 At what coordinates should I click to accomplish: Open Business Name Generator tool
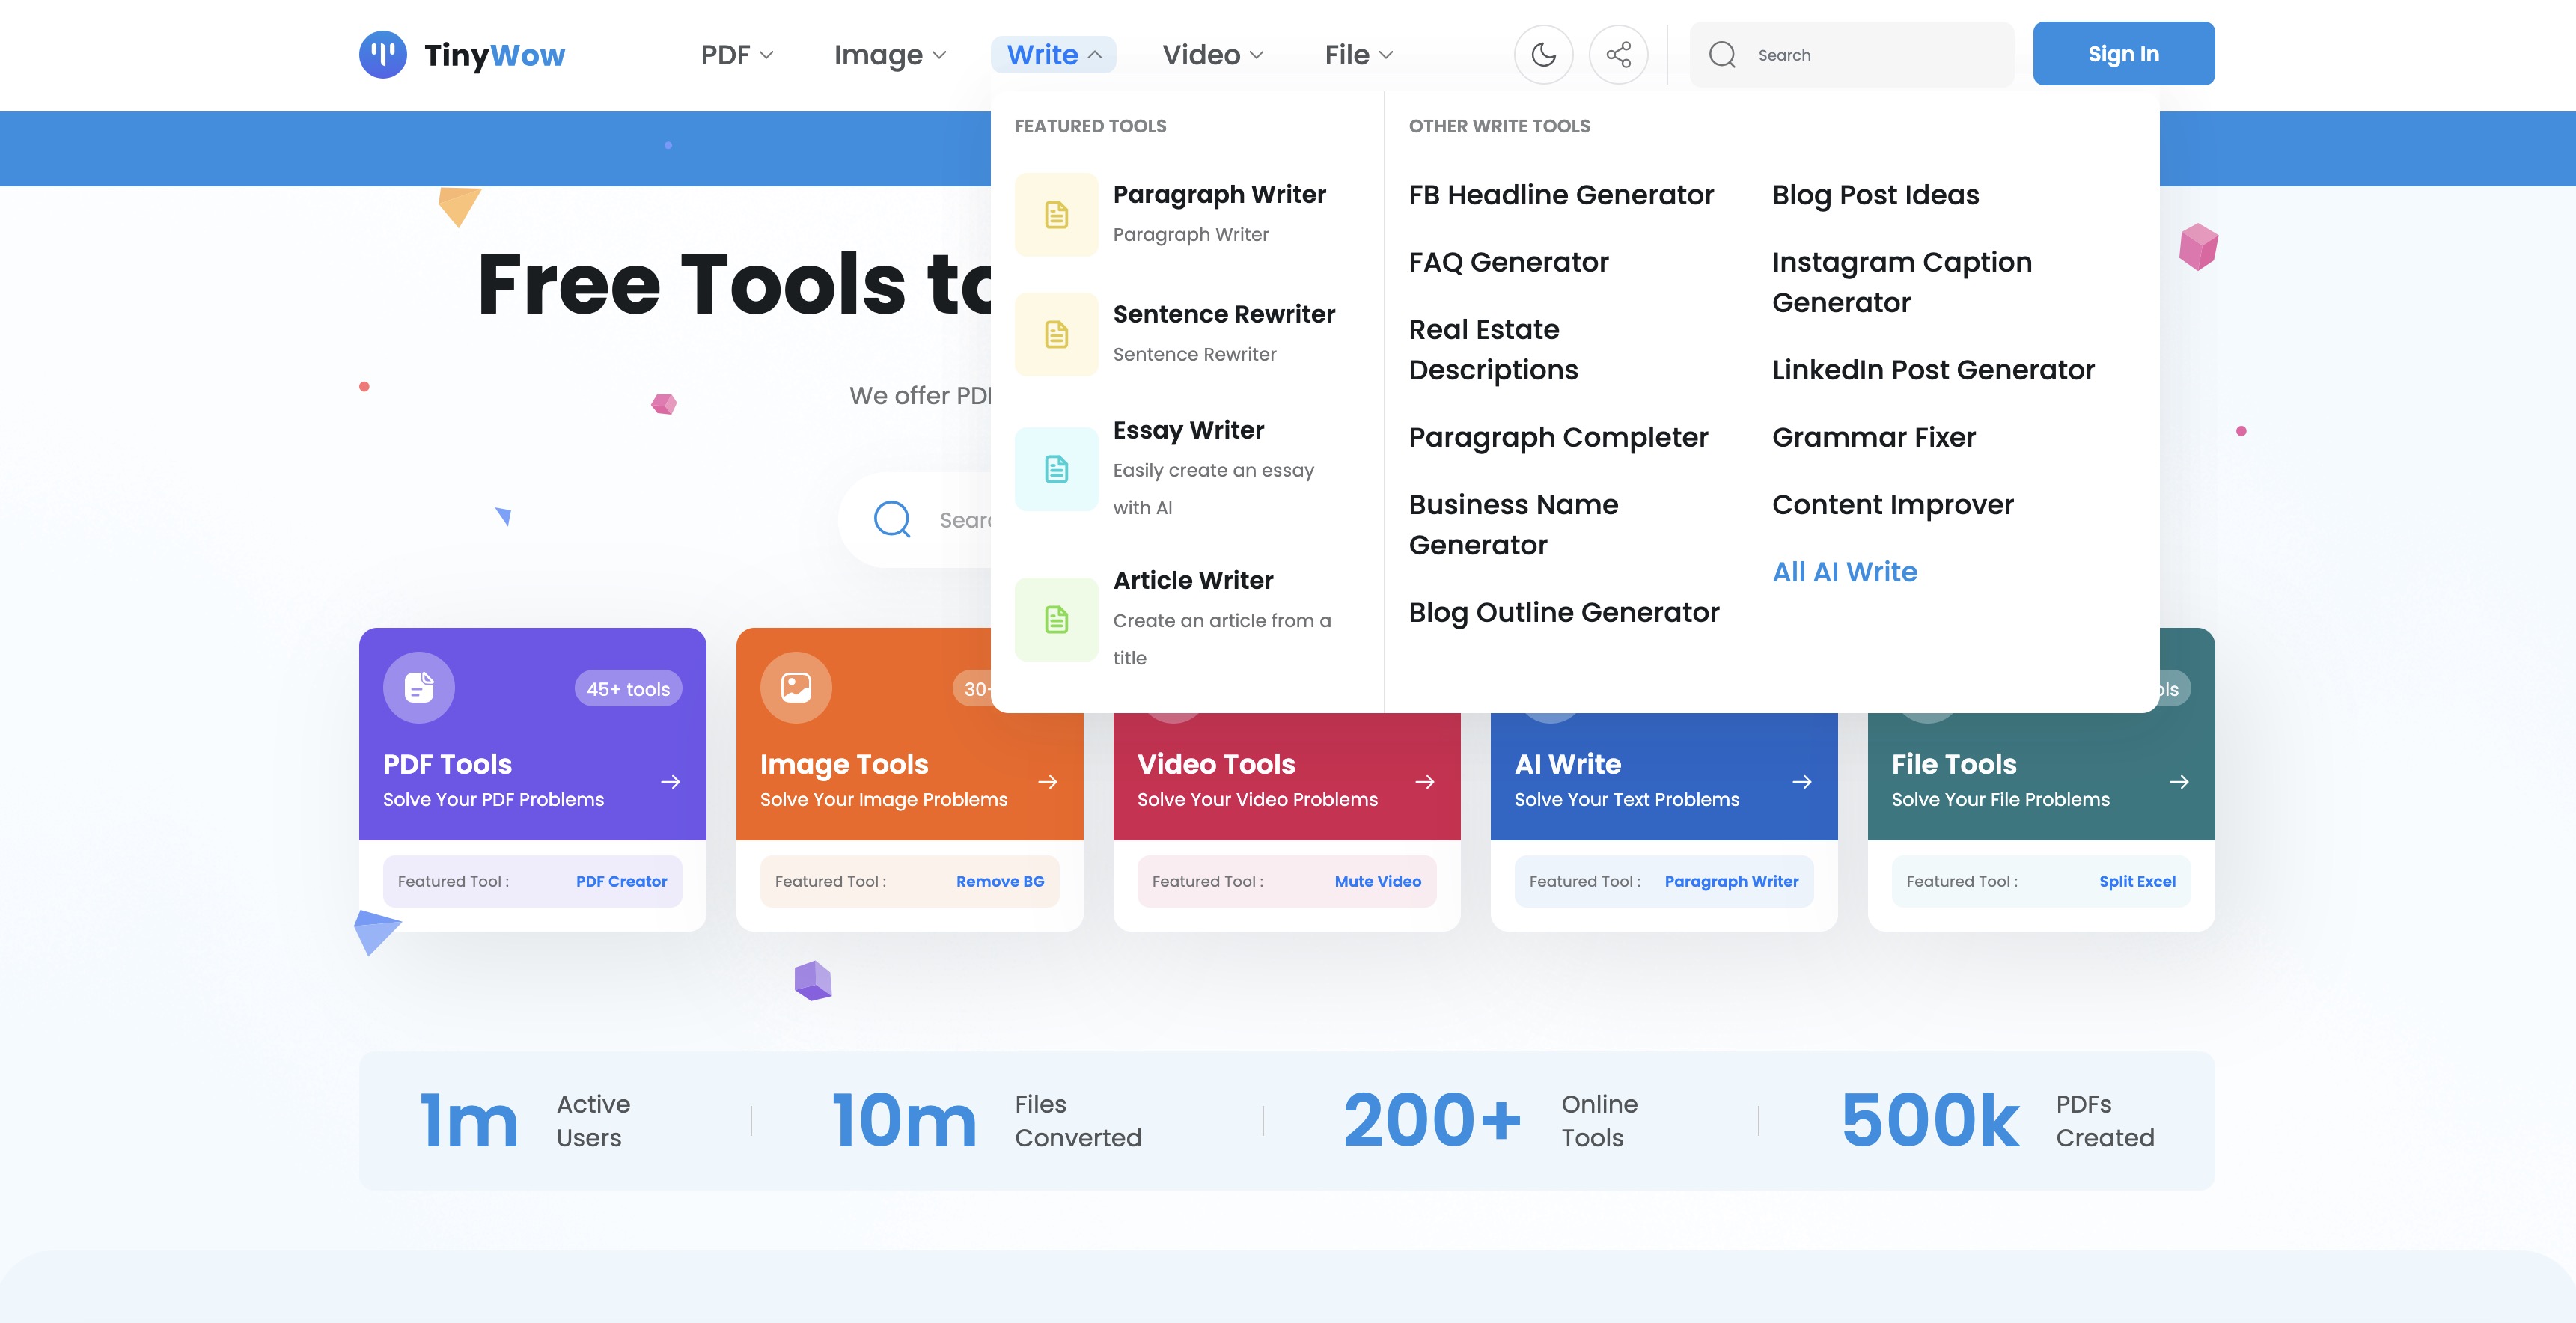point(1513,524)
